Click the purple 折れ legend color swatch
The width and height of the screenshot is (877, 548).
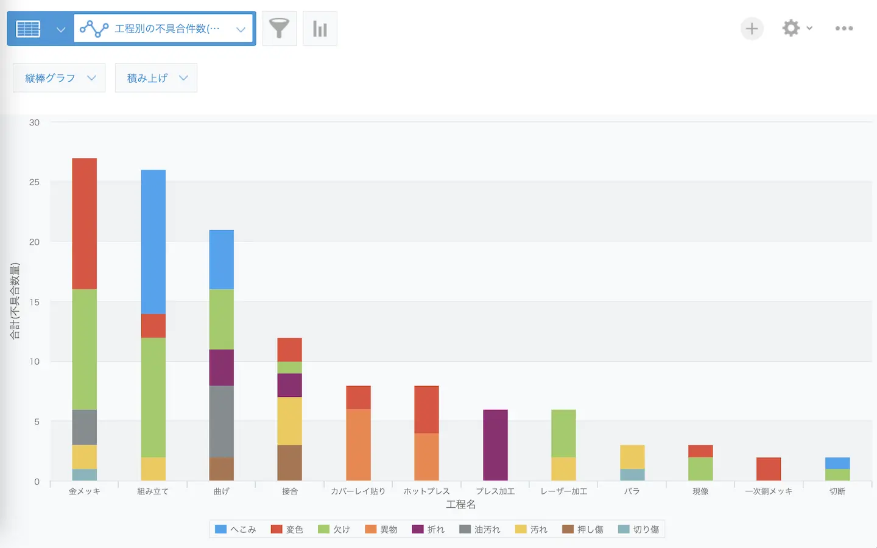tap(418, 529)
